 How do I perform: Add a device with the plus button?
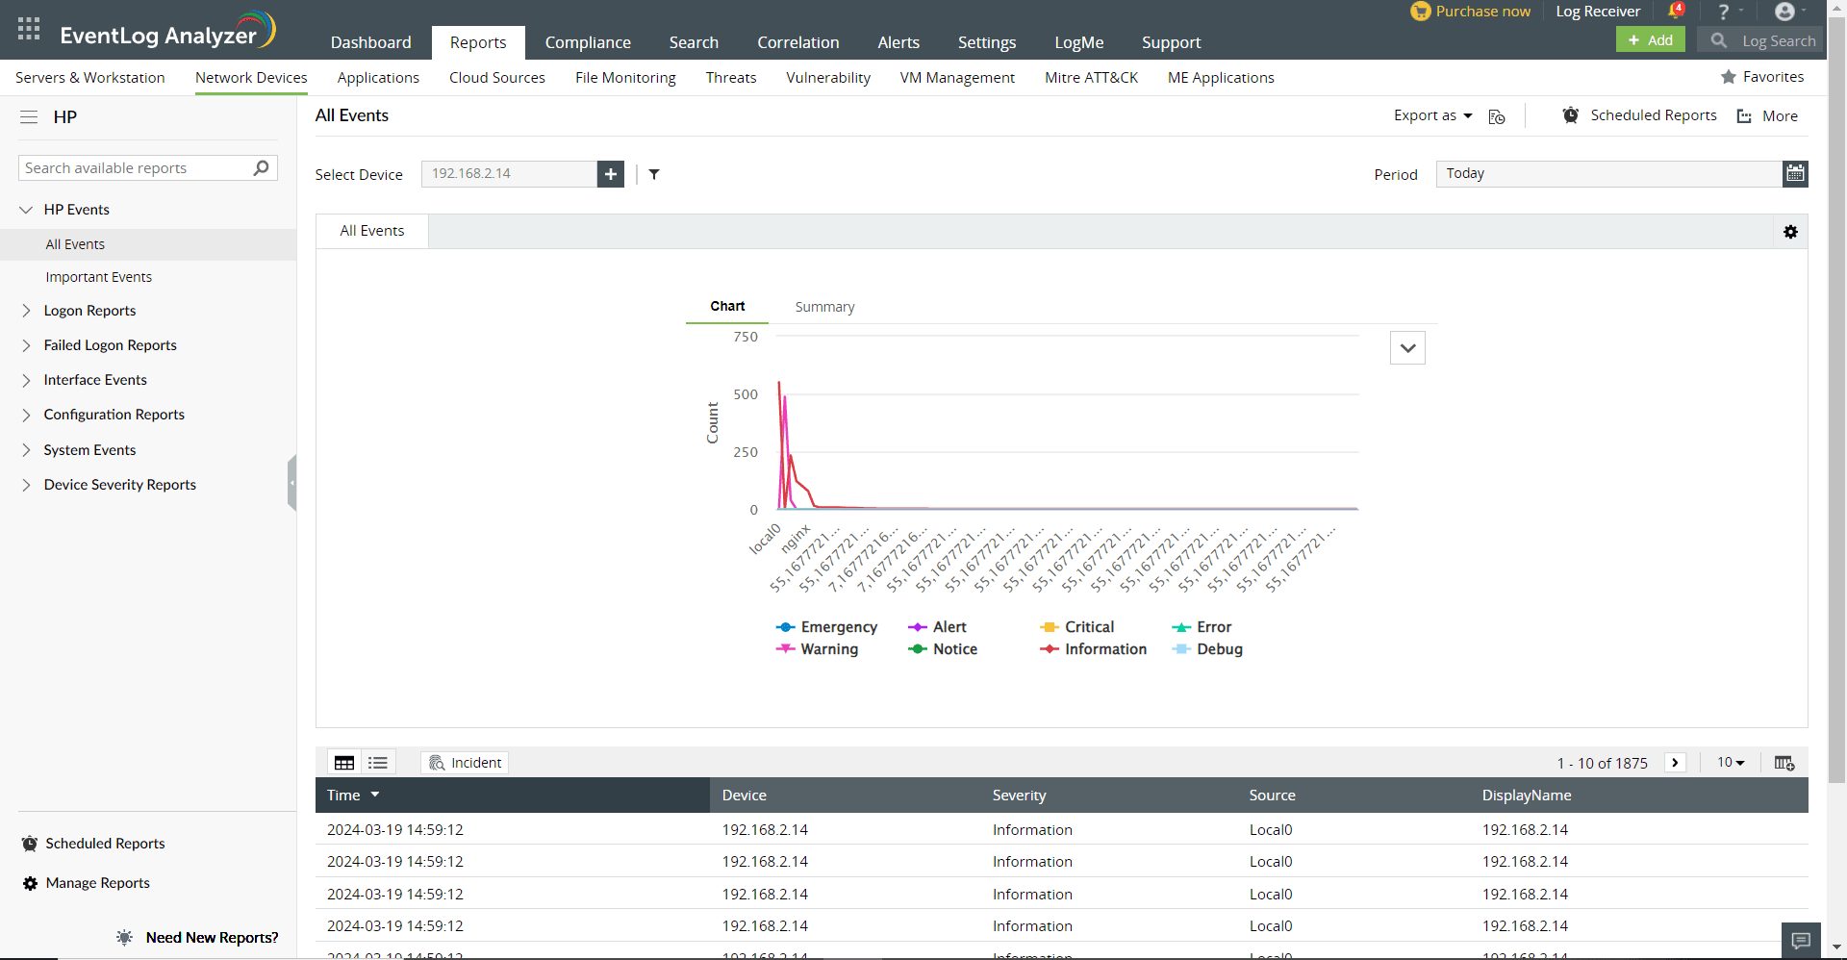(611, 174)
